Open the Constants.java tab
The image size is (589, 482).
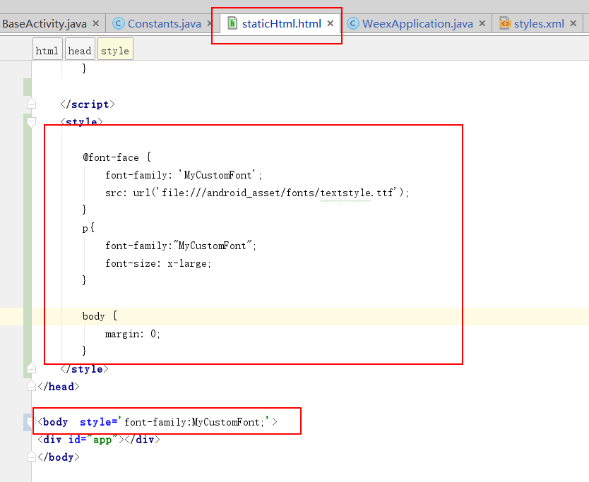164,24
